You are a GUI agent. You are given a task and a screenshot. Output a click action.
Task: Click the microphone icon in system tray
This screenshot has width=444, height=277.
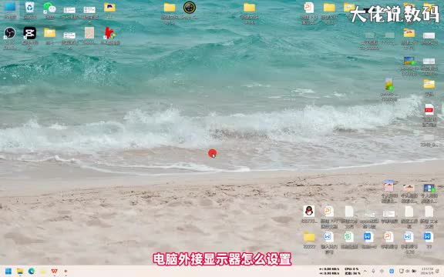point(374,272)
